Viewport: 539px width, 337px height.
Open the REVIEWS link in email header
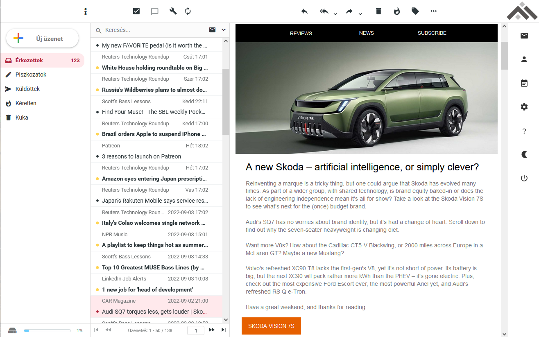pos(301,33)
